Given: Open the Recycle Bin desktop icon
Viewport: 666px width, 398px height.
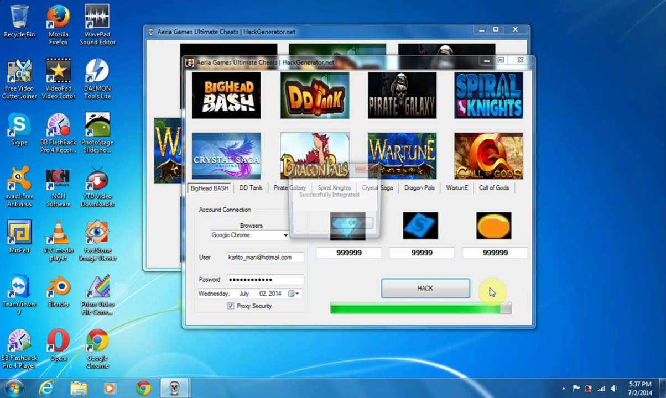Looking at the screenshot, I should (19, 21).
